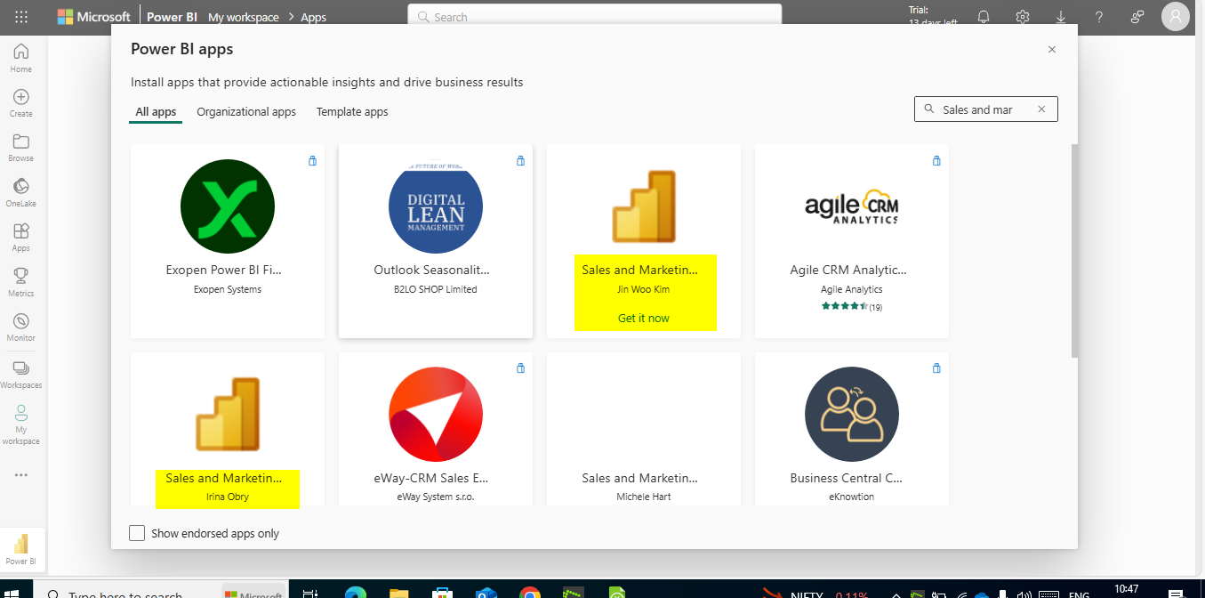Switch to Template apps tab
Image resolution: width=1205 pixels, height=598 pixels.
[x=352, y=112]
